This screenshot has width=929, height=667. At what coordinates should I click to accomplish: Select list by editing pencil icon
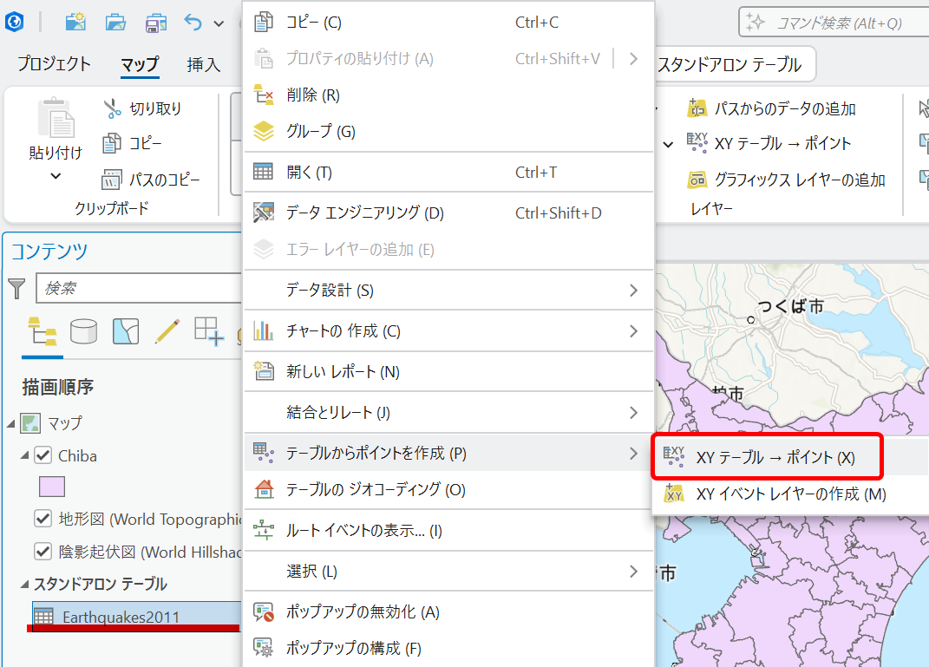point(166,330)
